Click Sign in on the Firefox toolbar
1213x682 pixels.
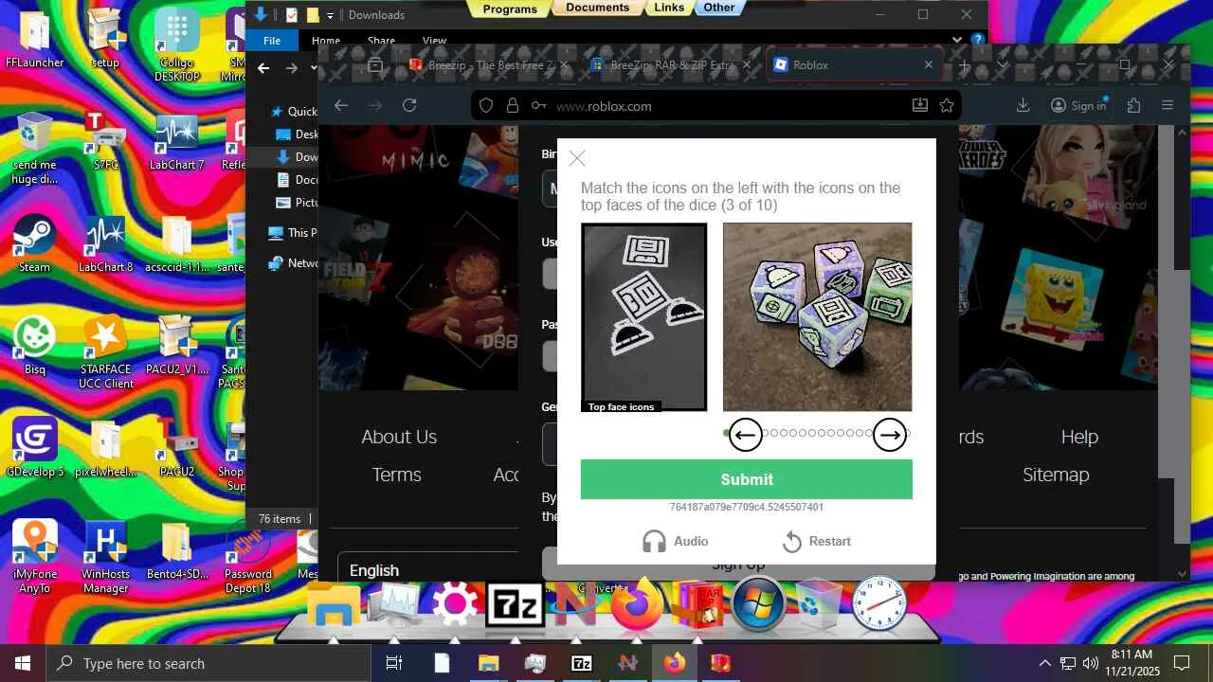pyautogui.click(x=1078, y=105)
